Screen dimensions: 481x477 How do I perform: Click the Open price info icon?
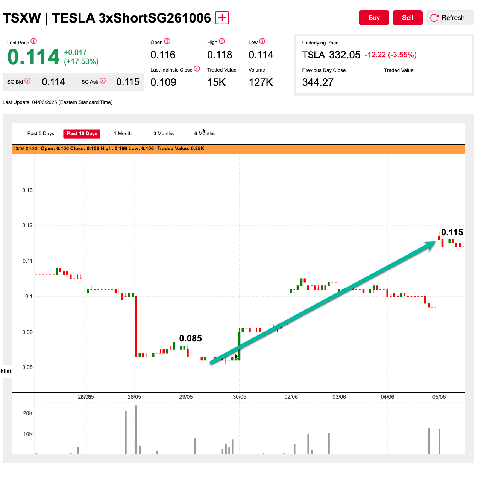tap(167, 41)
